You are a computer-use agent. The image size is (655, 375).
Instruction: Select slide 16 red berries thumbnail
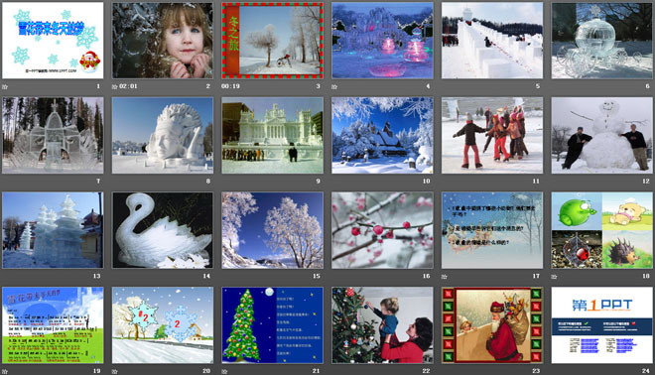click(x=382, y=230)
